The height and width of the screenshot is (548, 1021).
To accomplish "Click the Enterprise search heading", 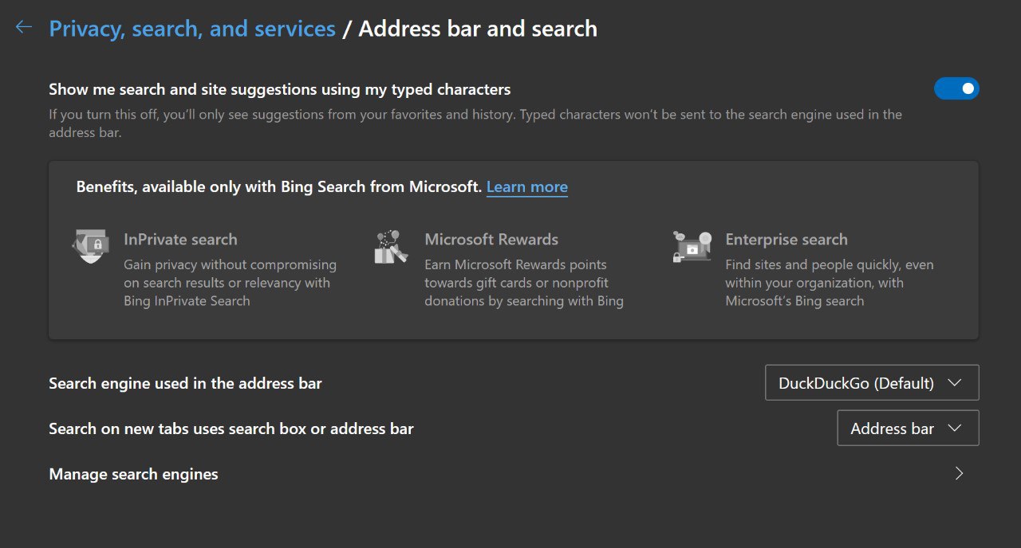I will click(786, 239).
